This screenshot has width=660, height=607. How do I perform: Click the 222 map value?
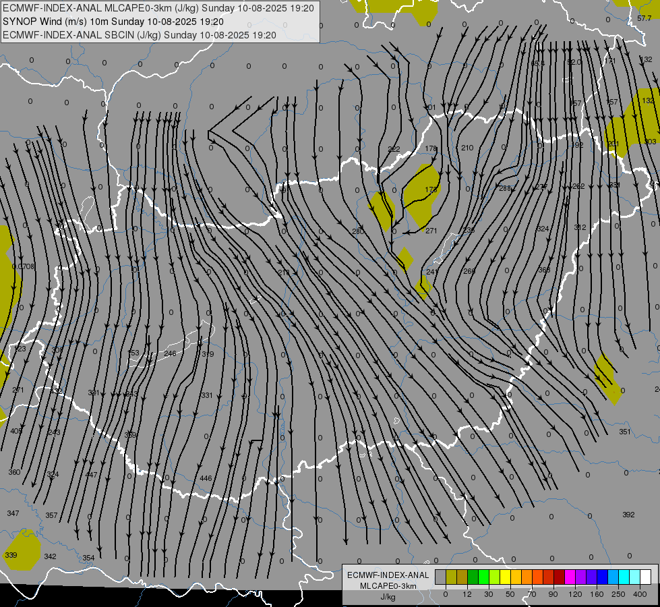coord(394,148)
